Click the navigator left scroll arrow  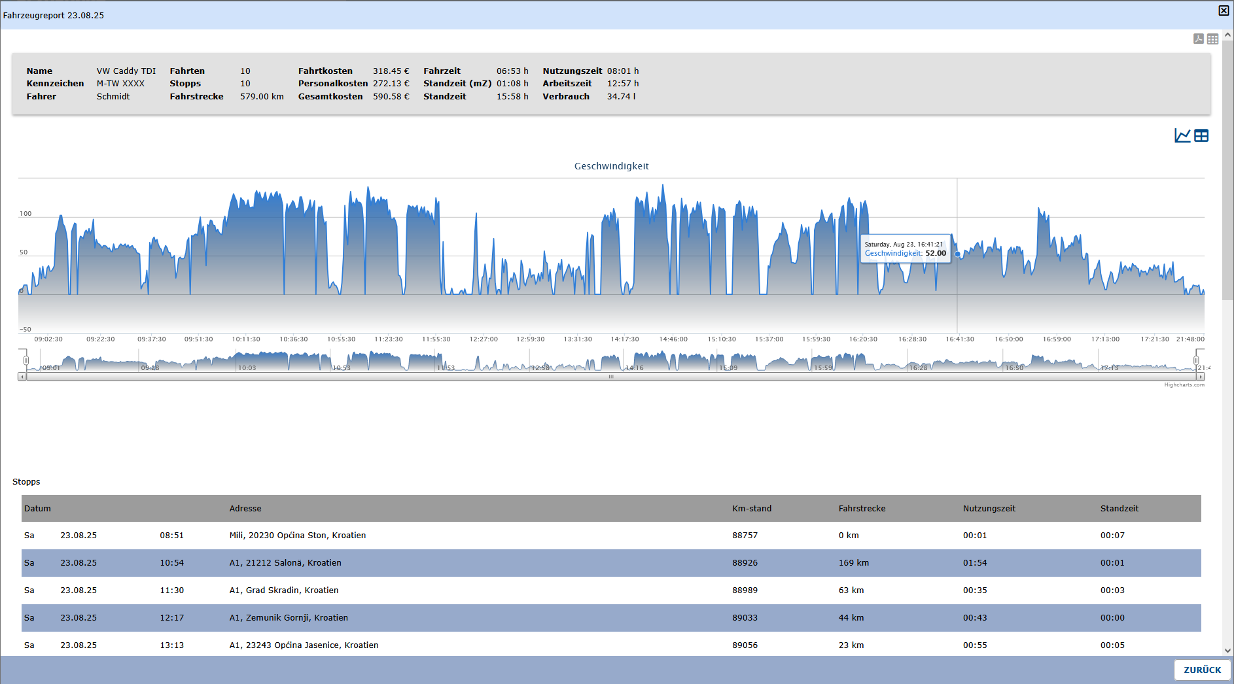pyautogui.click(x=22, y=377)
